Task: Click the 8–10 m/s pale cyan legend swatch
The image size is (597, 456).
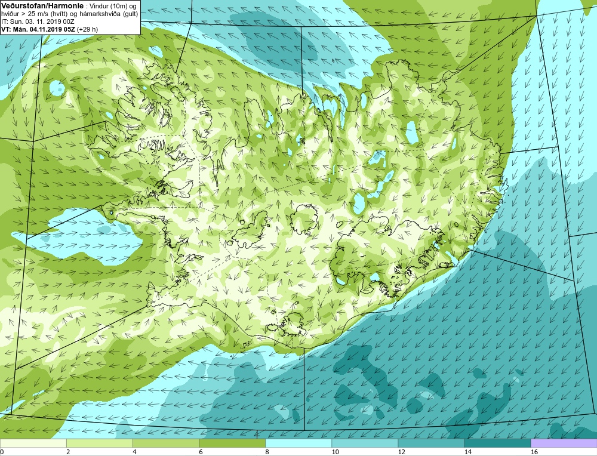Action: click(298, 443)
